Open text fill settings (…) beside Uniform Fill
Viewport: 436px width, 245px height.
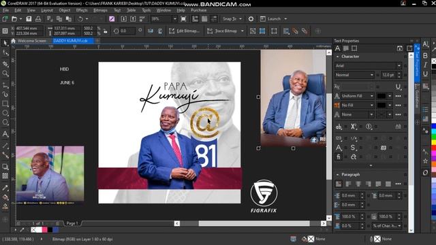coord(398,96)
